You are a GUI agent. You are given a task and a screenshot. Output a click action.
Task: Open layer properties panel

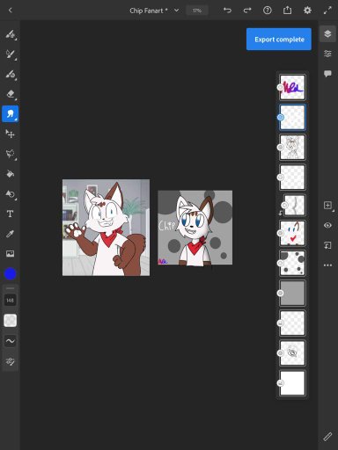[x=327, y=54]
